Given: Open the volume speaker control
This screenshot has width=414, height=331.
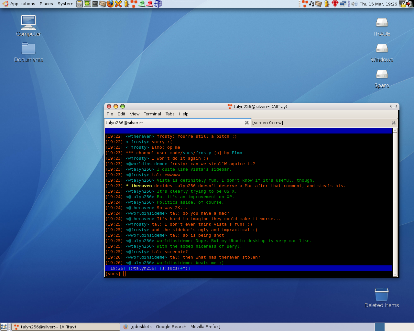Looking at the screenshot, I should pos(354,4).
